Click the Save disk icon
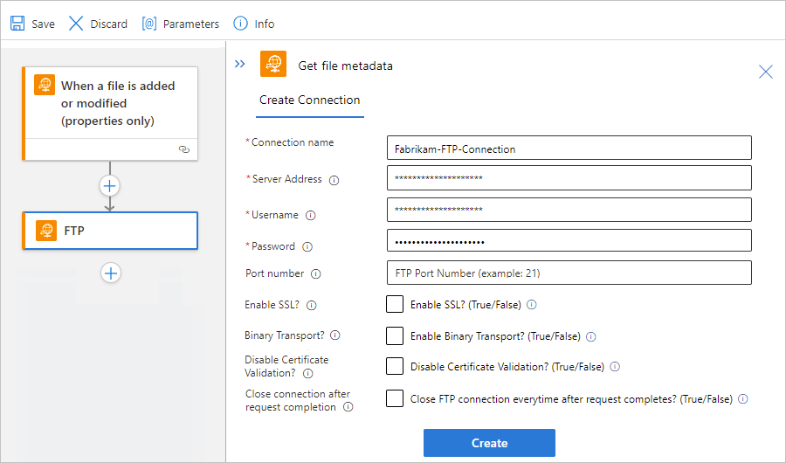The width and height of the screenshot is (786, 463). pos(17,24)
